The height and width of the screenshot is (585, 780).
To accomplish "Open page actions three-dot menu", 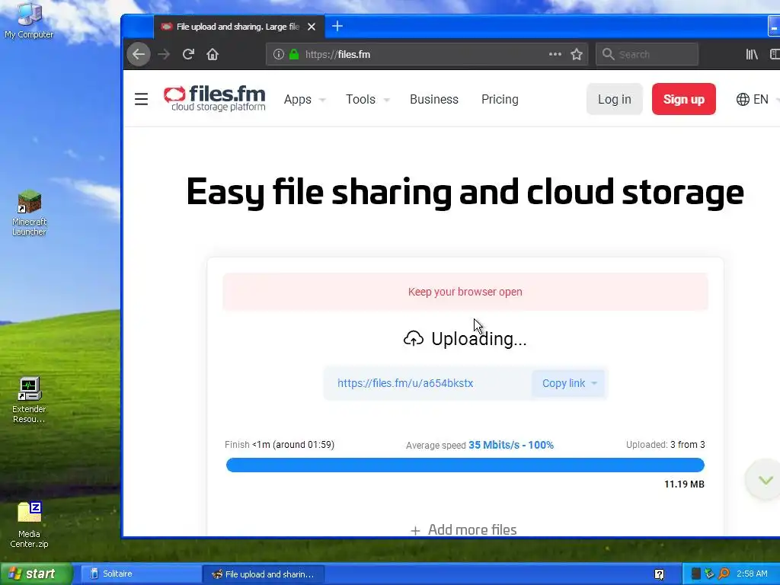I will tap(555, 54).
